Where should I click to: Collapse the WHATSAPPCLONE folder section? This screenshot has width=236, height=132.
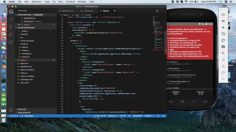(36, 28)
